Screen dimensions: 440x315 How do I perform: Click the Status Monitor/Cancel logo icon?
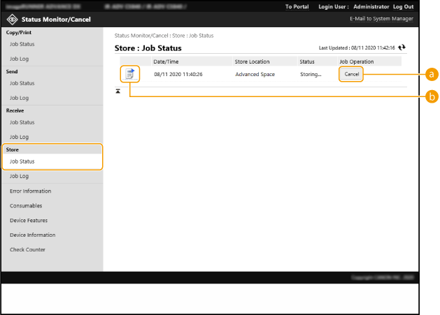pos(13,19)
